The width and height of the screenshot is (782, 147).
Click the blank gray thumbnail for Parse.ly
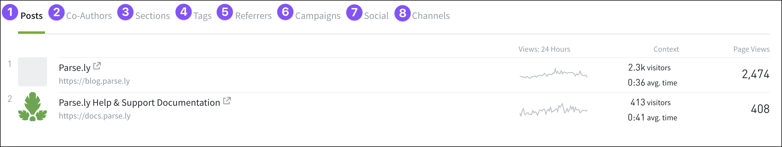pos(33,72)
